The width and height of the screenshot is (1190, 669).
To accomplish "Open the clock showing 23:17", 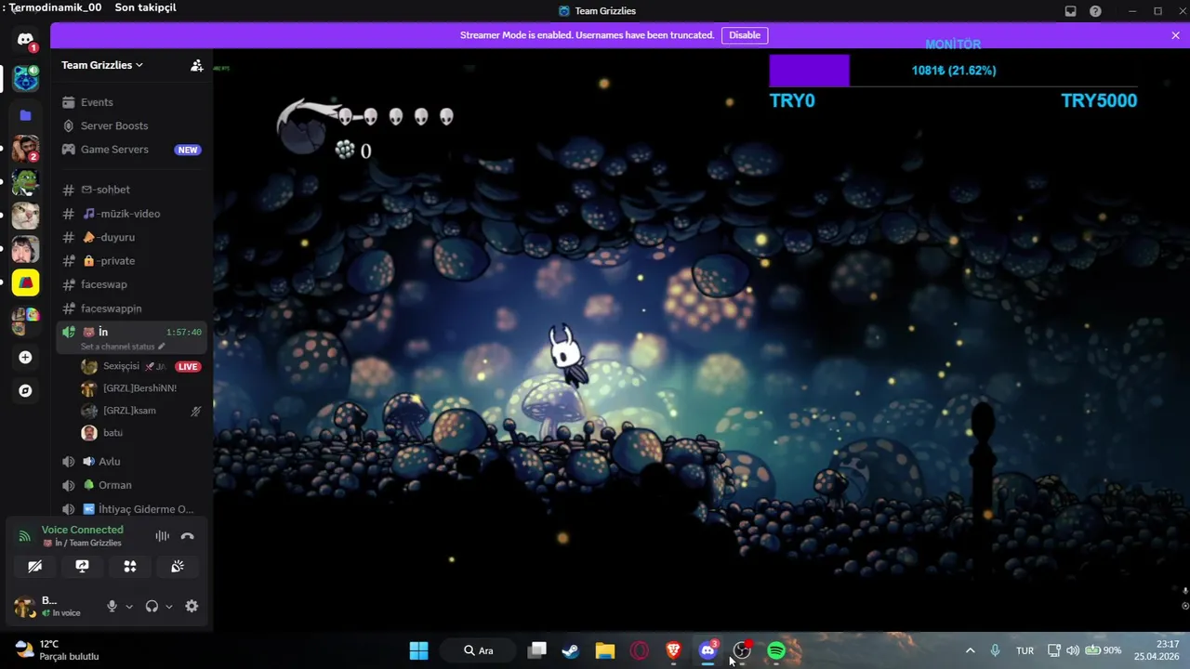I will click(1157, 650).
